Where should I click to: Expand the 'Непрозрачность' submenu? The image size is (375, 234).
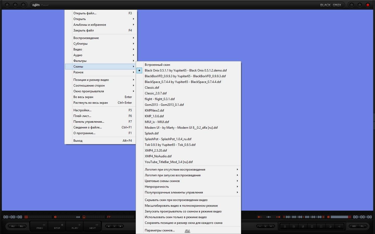click(x=188, y=187)
